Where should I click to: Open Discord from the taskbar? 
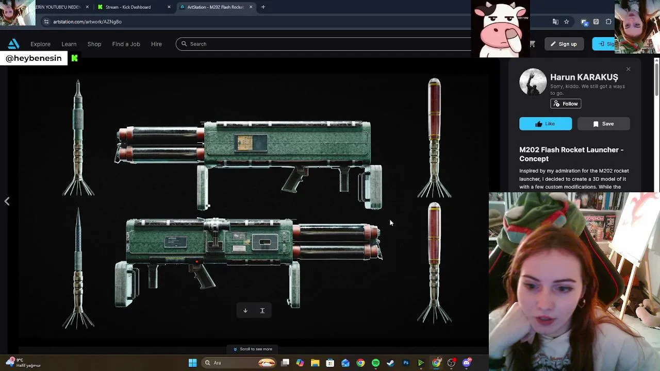(x=467, y=363)
